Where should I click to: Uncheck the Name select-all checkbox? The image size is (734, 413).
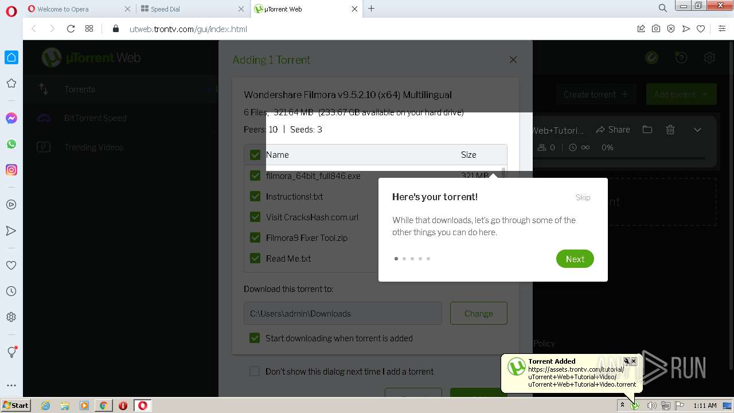tap(255, 155)
